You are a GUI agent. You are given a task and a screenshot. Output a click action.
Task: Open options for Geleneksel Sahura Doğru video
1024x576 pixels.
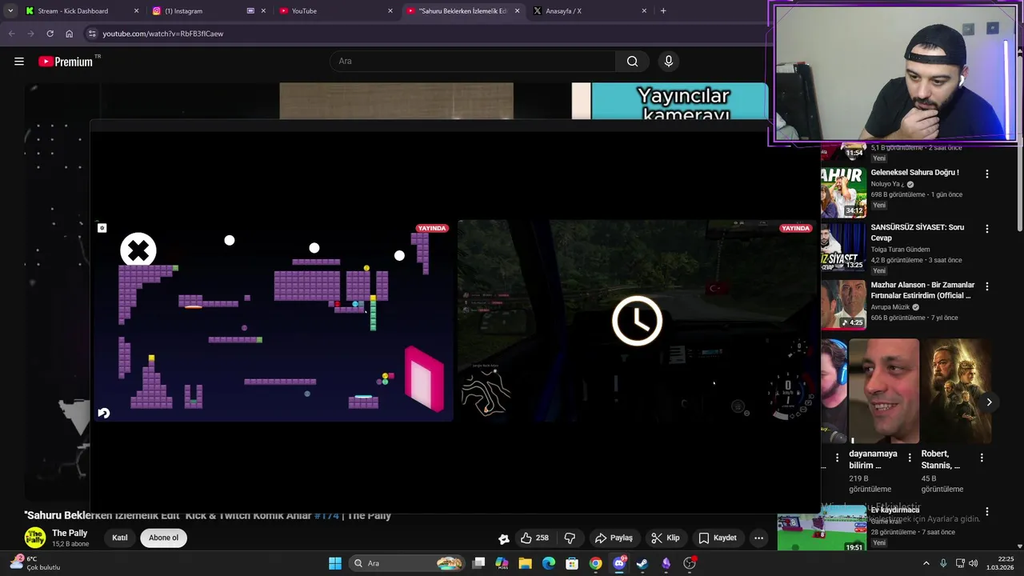987,174
